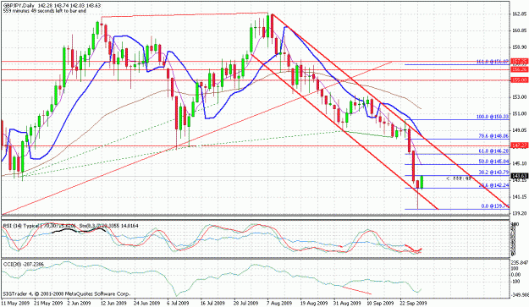Click the 162.85 price scale label
This screenshot has width=529, height=307.
[520, 14]
